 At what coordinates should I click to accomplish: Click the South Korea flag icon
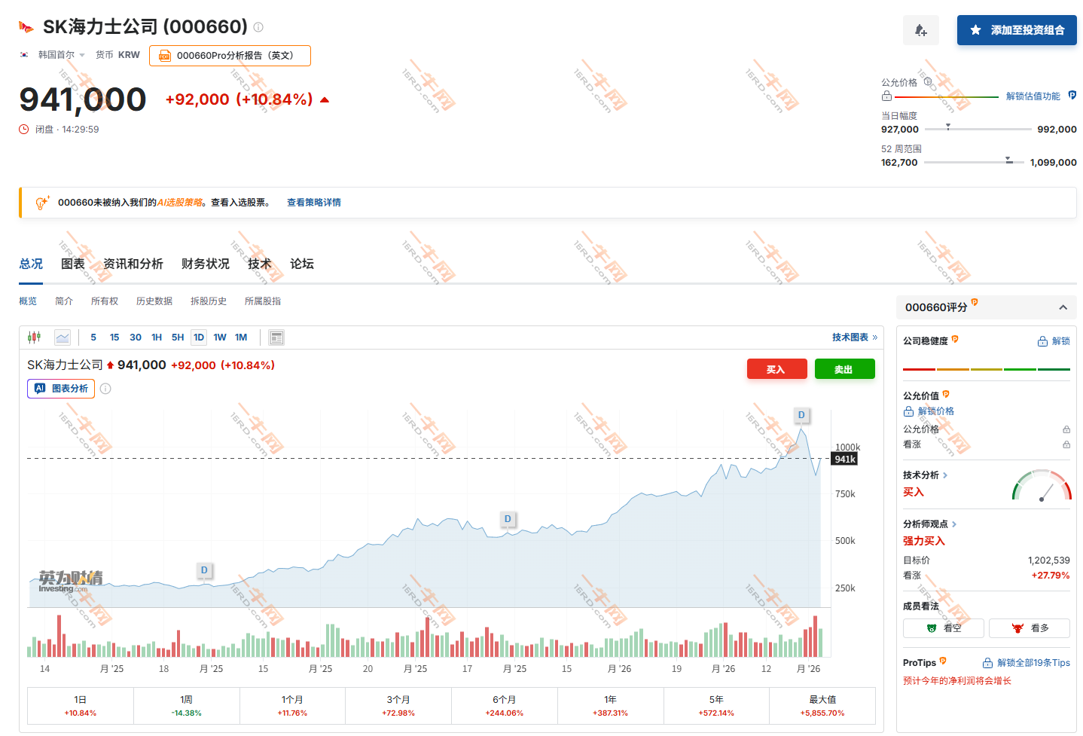click(24, 55)
